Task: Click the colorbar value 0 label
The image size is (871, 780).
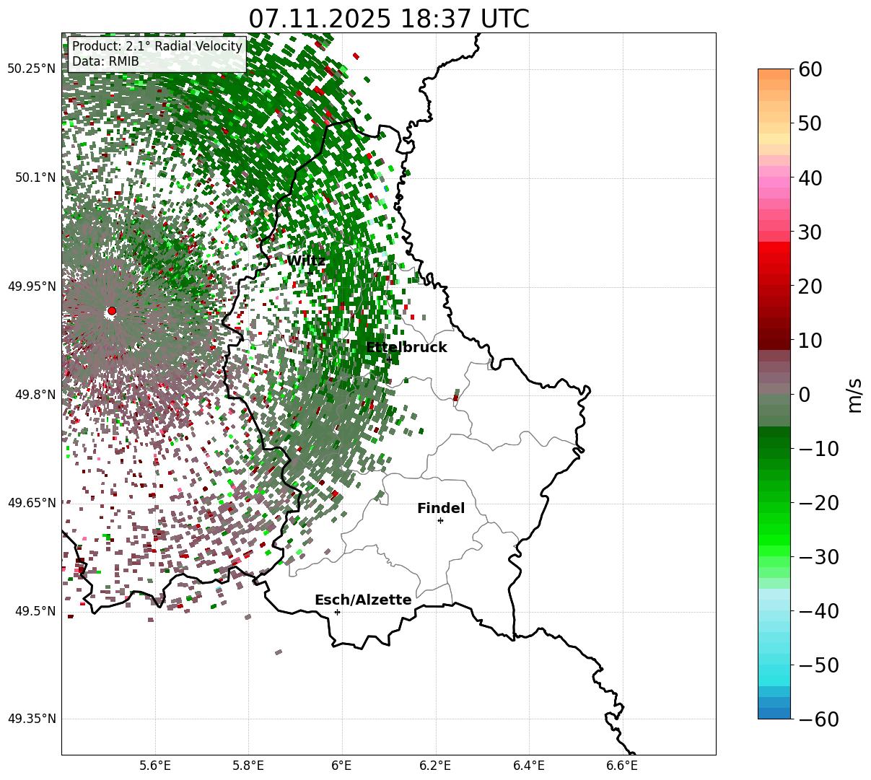Action: click(x=804, y=395)
